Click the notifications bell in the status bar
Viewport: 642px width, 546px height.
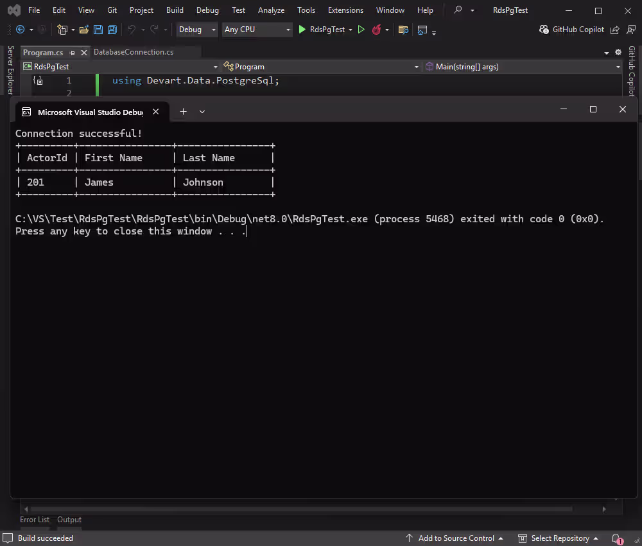click(x=616, y=538)
